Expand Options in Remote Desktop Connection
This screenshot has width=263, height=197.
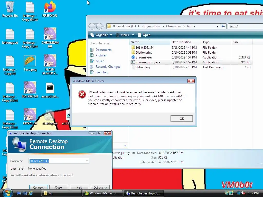point(100,187)
